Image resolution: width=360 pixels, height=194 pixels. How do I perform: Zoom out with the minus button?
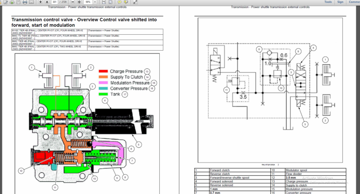click(73, 2)
